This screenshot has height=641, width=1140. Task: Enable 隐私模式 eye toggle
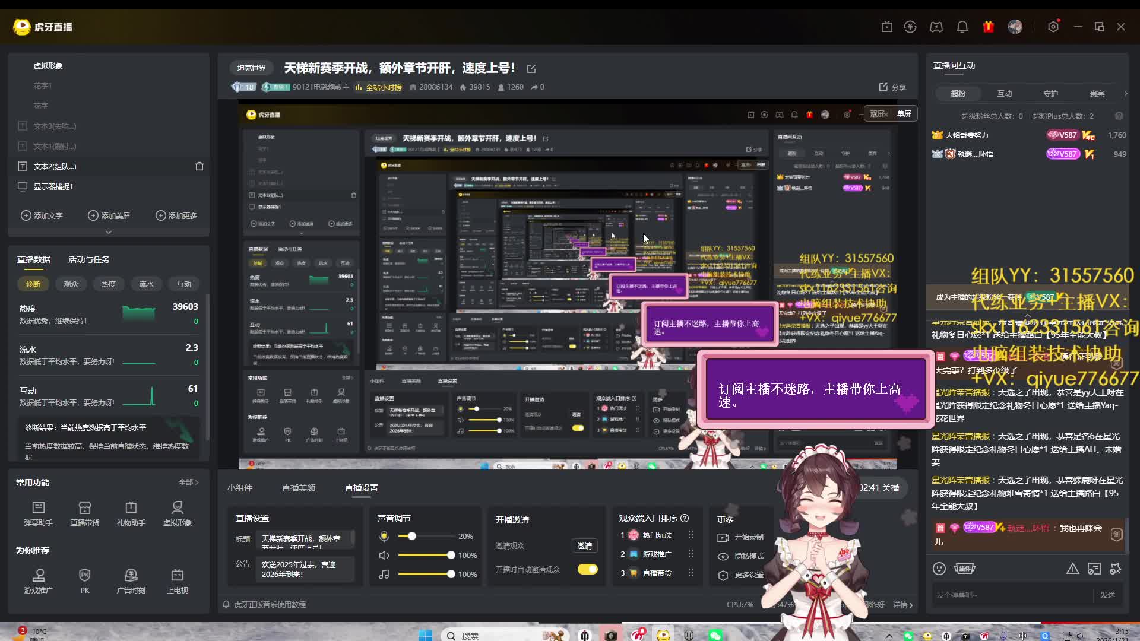tap(723, 556)
